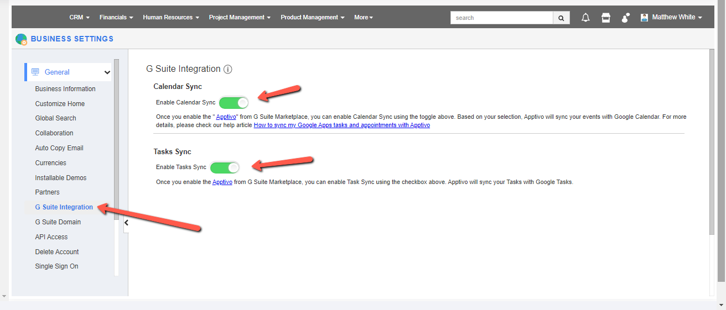The image size is (726, 310).
Task: Toggle Enable Calendar Sync switch
Action: [234, 102]
